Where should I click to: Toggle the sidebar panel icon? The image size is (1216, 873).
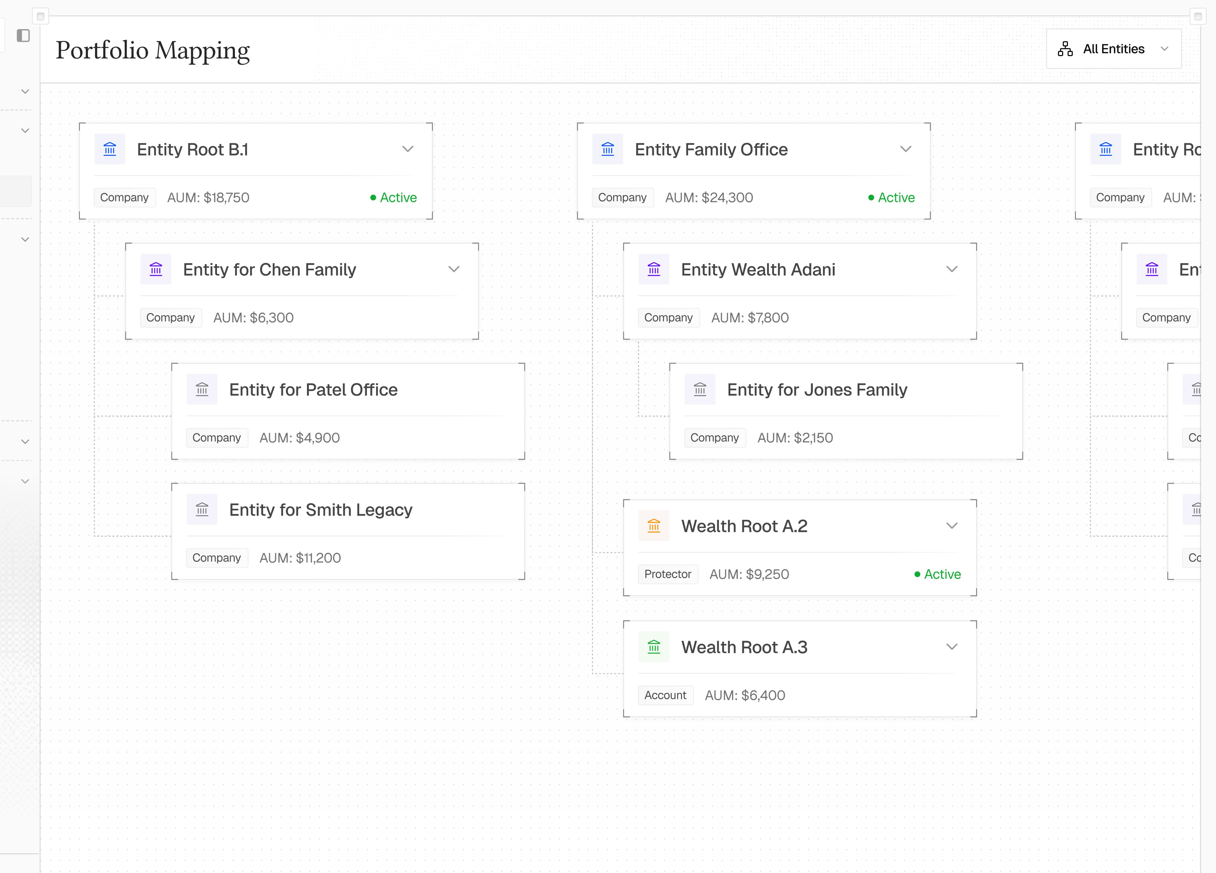[23, 35]
